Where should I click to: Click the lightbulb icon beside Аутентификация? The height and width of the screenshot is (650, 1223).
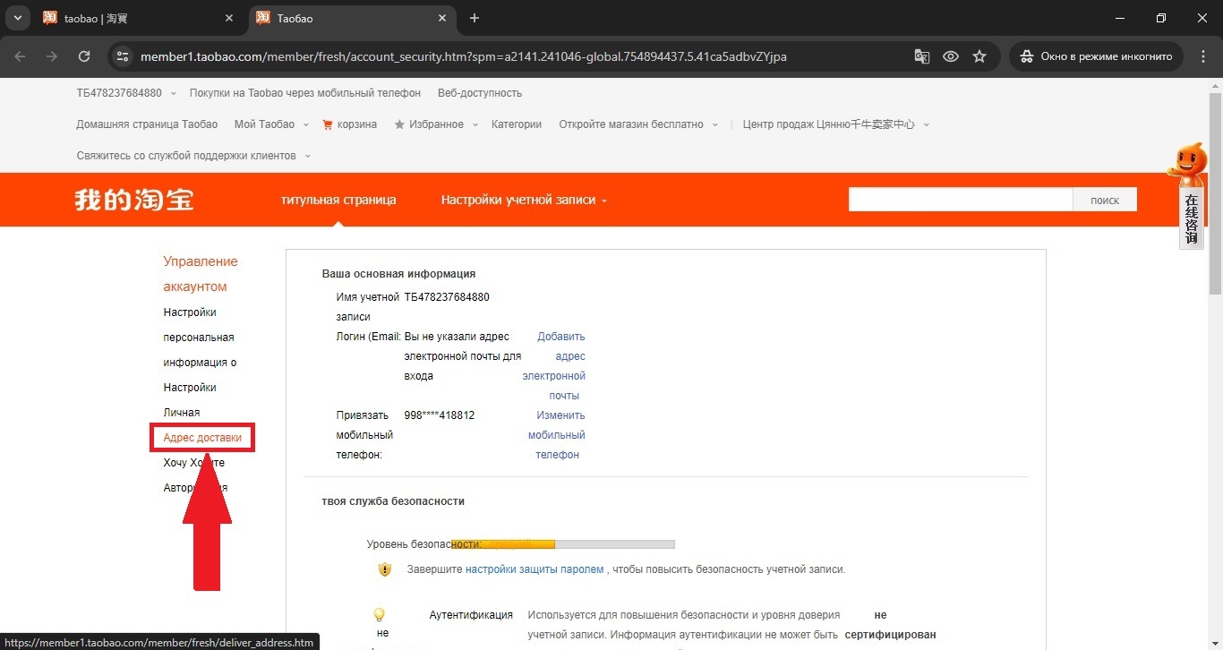(x=379, y=615)
